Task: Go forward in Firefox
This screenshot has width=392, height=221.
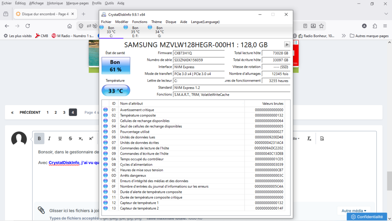Action: pyautogui.click(x=17, y=26)
